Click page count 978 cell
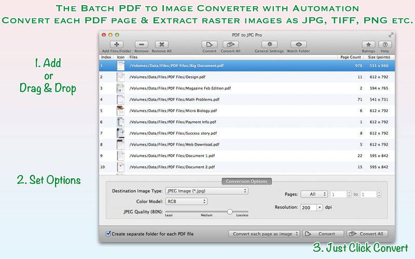This screenshot has width=415, height=259. pos(358,66)
